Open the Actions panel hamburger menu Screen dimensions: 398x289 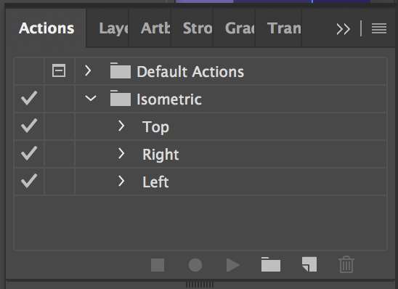(x=379, y=28)
